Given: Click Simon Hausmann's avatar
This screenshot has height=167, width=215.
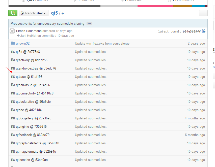Looking at the screenshot, I should (x=12, y=31).
